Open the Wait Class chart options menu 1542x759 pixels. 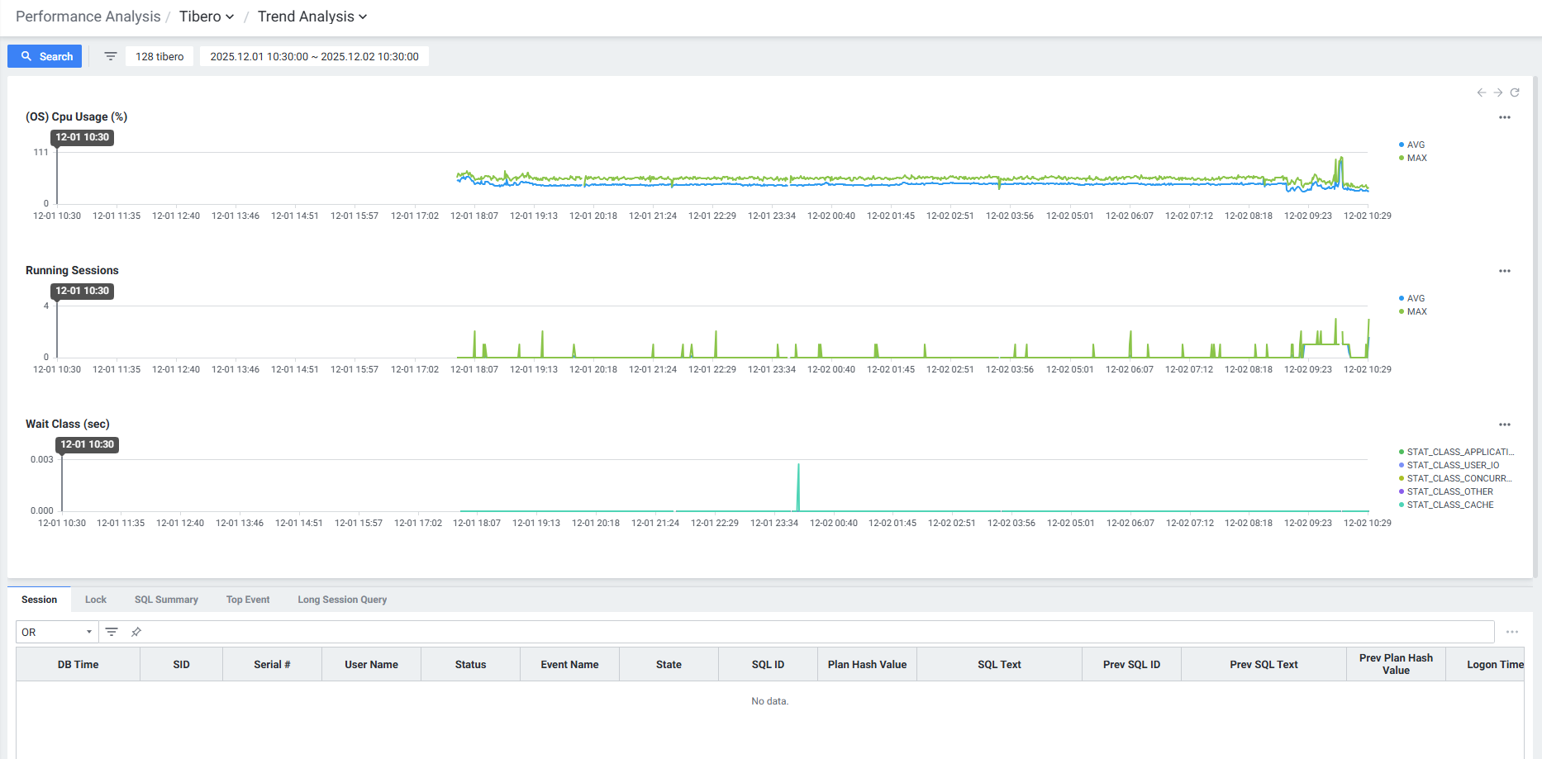[x=1505, y=425]
